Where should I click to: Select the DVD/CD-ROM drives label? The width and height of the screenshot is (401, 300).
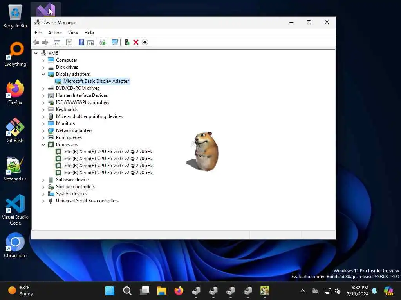pos(78,88)
